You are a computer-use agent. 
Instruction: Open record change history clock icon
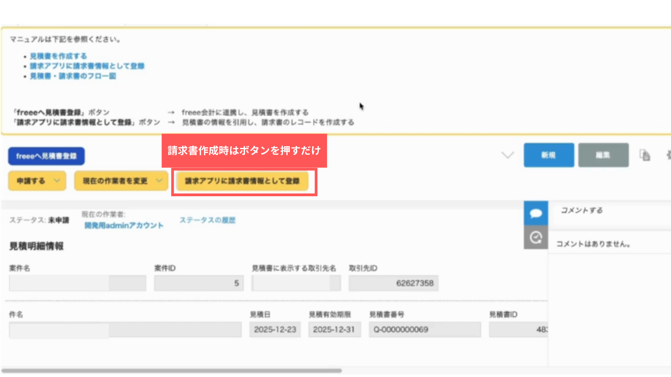pyautogui.click(x=535, y=237)
